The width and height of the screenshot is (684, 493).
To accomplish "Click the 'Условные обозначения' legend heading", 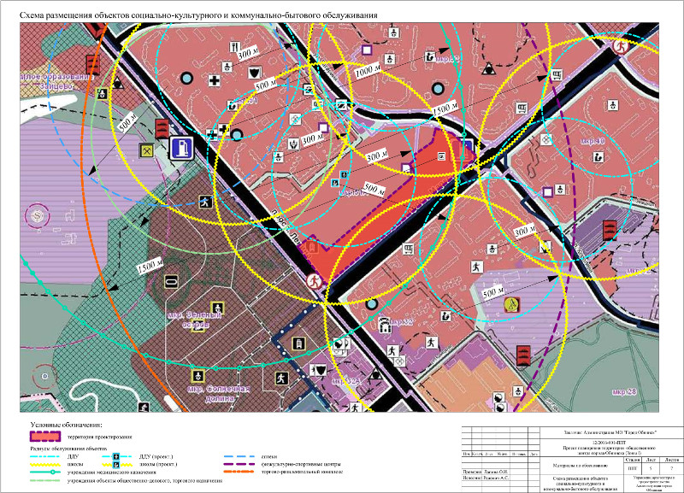I will [x=67, y=424].
